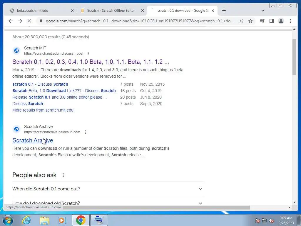Switch to the Scratch Offline Editor tab
The width and height of the screenshot is (301, 226).
(112, 11)
